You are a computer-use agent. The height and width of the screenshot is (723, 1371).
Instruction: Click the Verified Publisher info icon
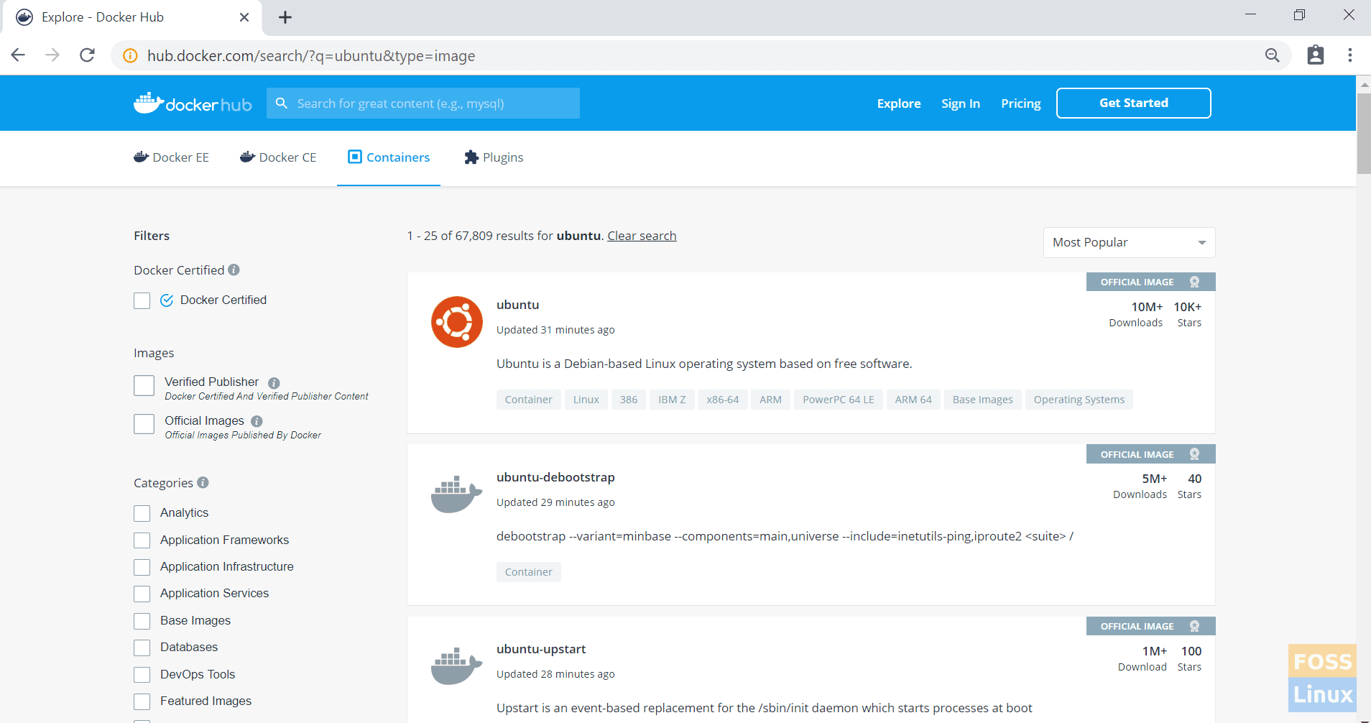274,383
